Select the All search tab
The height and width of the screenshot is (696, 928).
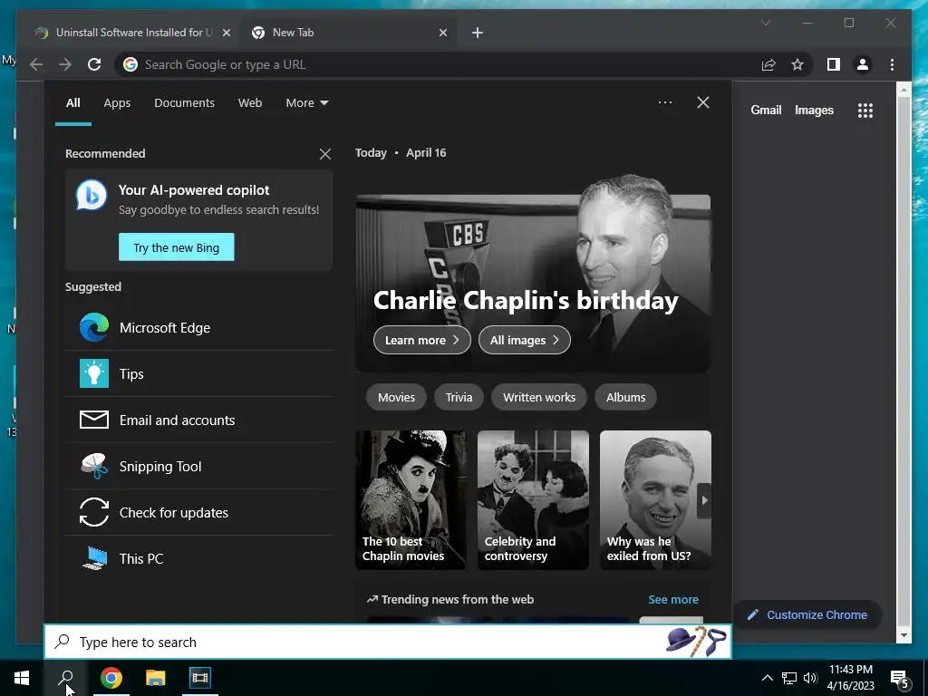(x=72, y=103)
